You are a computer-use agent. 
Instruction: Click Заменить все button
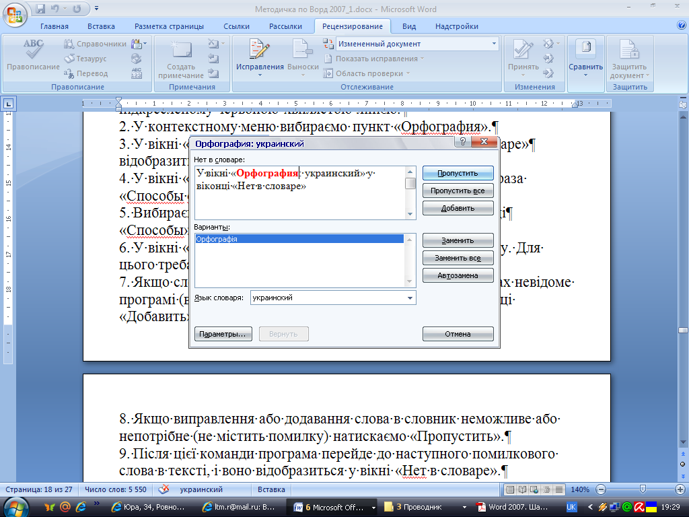[x=458, y=258]
